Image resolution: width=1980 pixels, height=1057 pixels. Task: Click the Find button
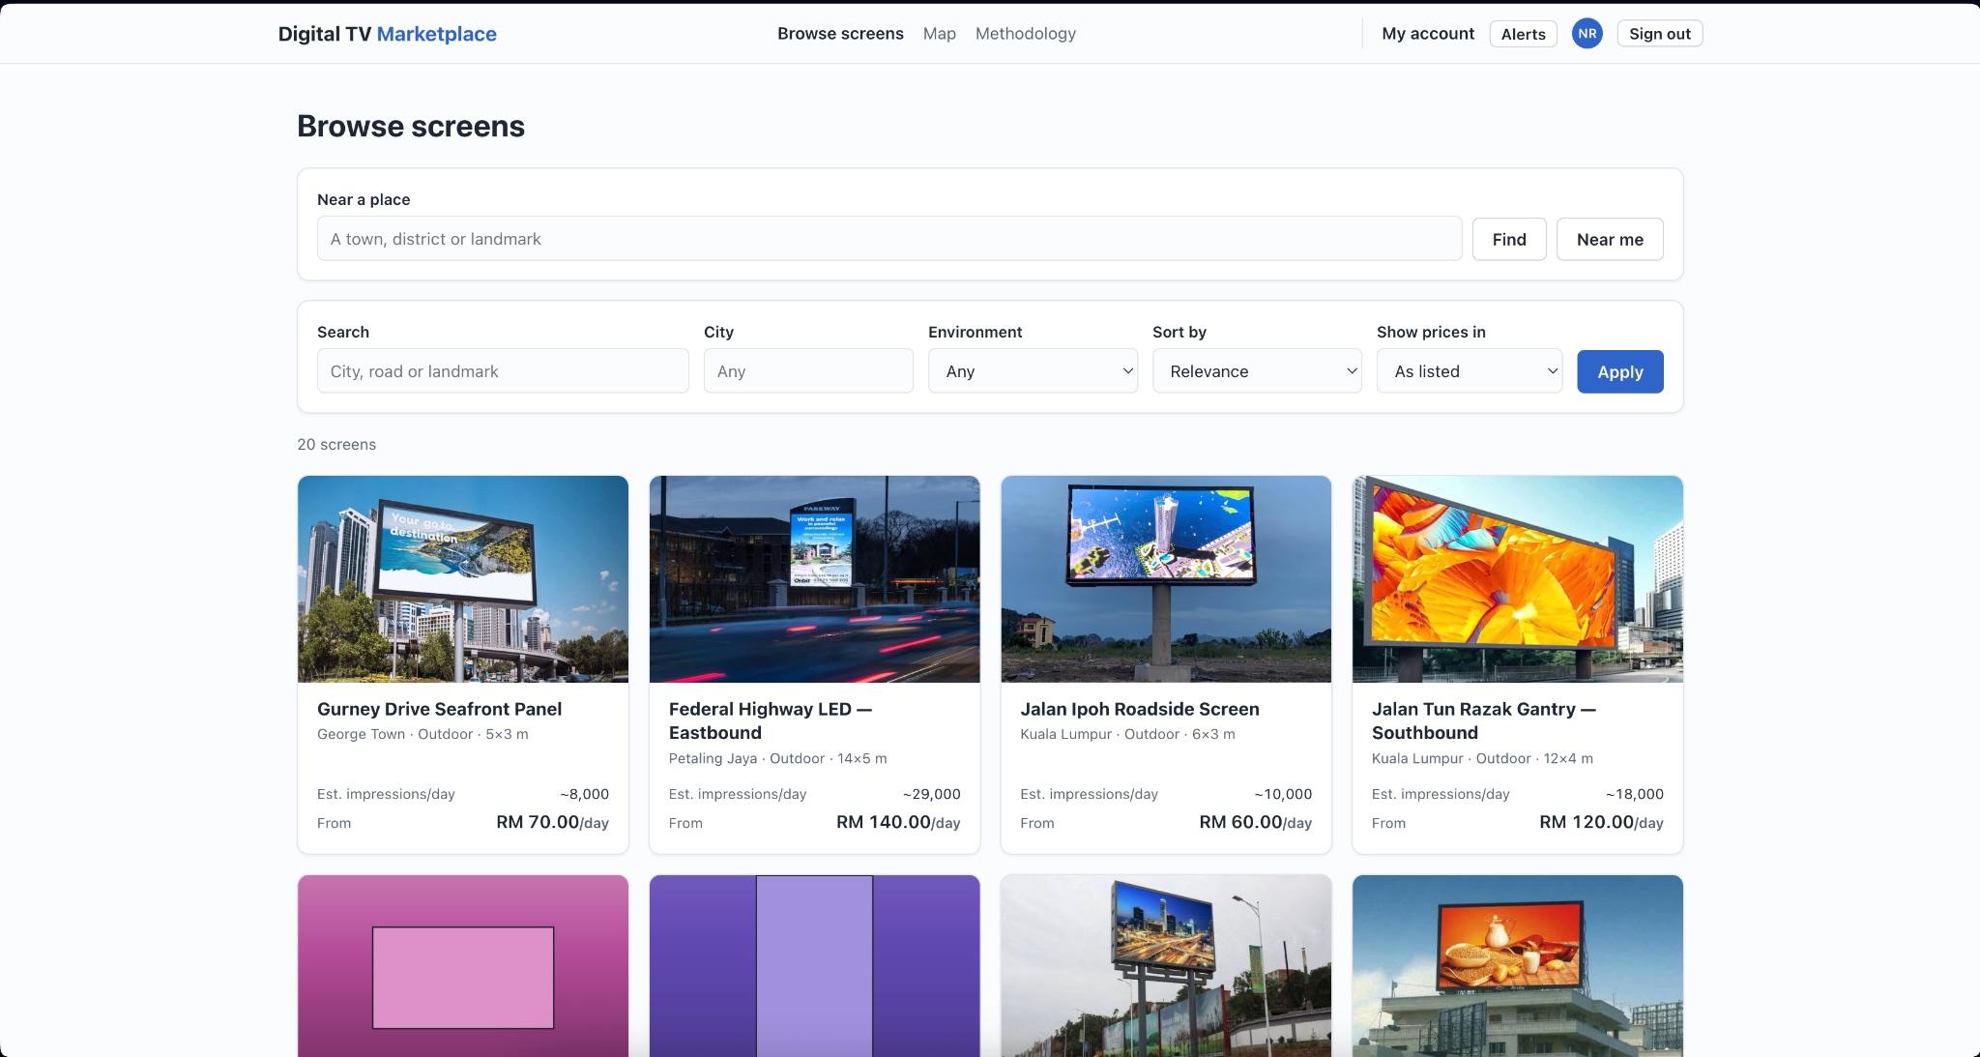1509,239
